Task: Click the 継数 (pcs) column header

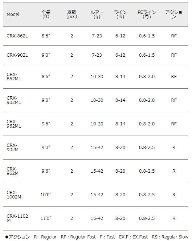Action: click(72, 14)
